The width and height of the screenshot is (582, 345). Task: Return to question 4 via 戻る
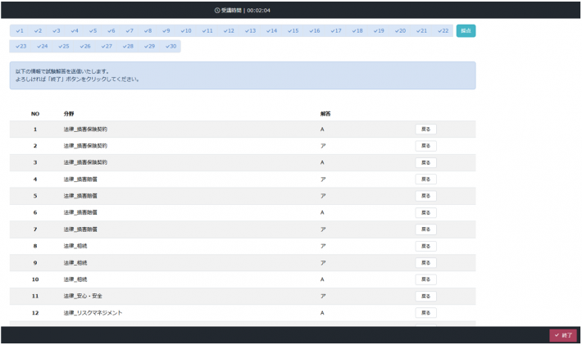click(425, 179)
